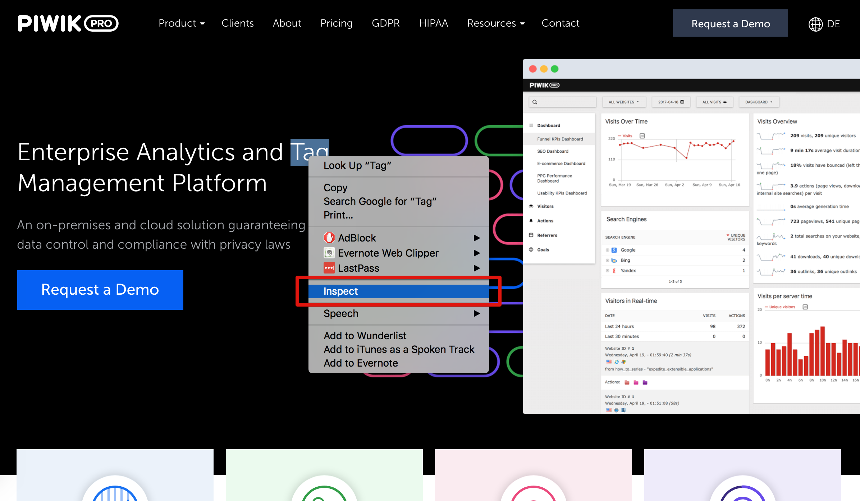
Task: Click the Visits Over Time line chart
Action: point(676,160)
